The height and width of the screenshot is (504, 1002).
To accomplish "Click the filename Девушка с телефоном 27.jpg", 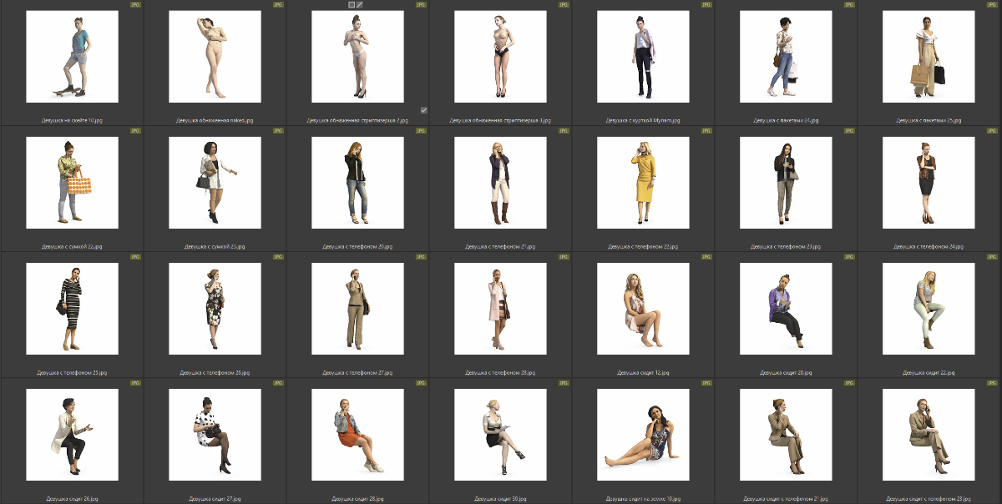I will [357, 373].
